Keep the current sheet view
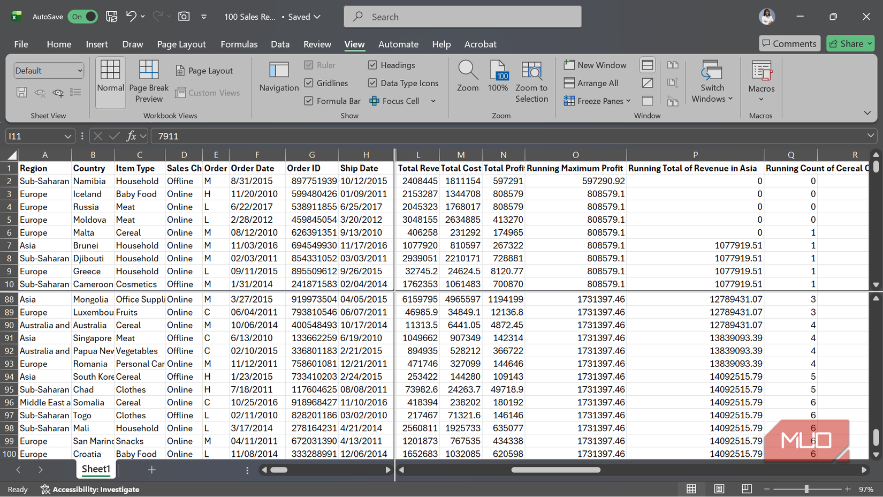 point(21,93)
